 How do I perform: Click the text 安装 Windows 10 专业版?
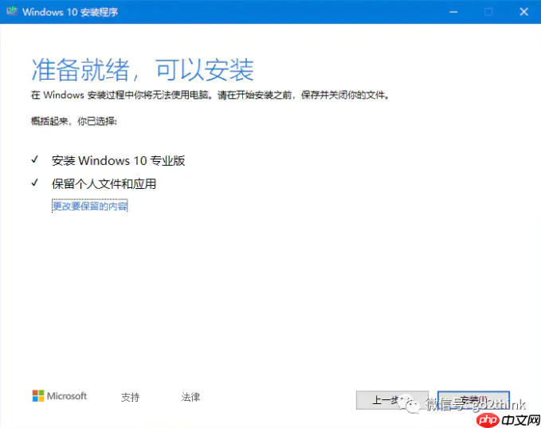point(119,160)
